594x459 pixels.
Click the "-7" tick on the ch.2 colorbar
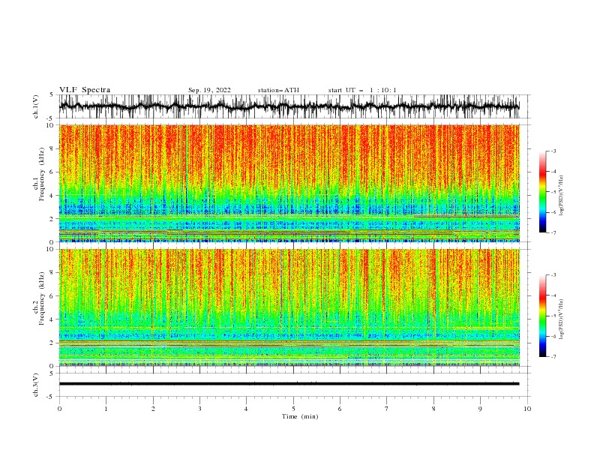tap(553, 356)
